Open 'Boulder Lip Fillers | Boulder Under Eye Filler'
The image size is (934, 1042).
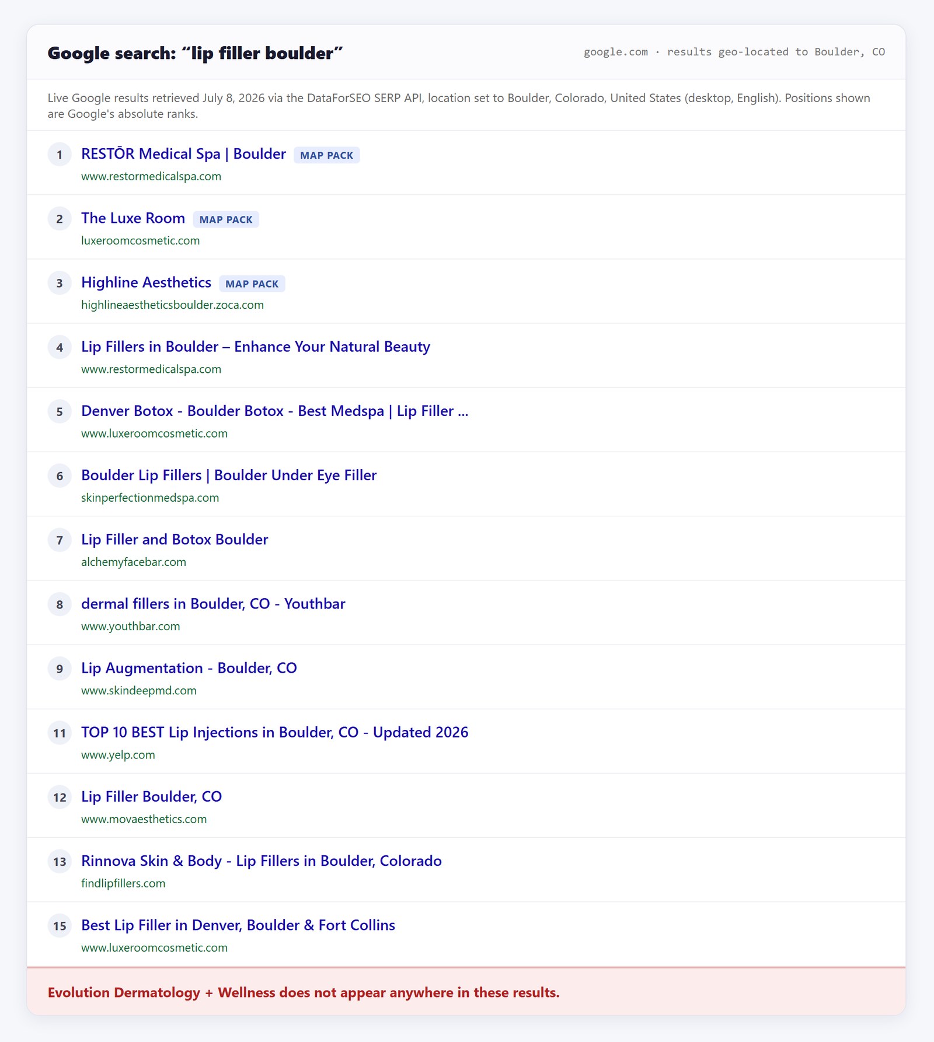pyautogui.click(x=229, y=475)
